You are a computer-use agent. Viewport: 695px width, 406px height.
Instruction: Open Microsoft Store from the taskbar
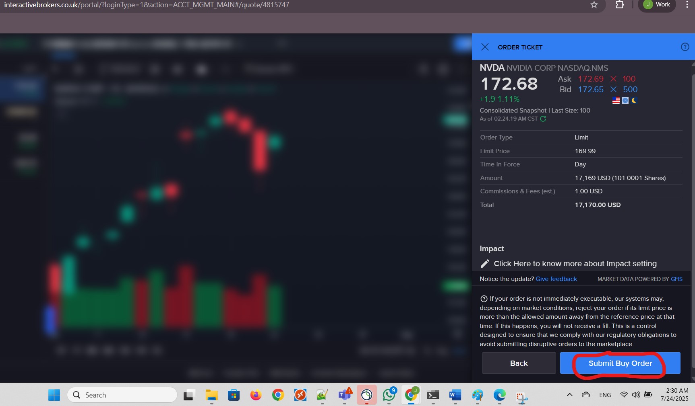point(234,395)
